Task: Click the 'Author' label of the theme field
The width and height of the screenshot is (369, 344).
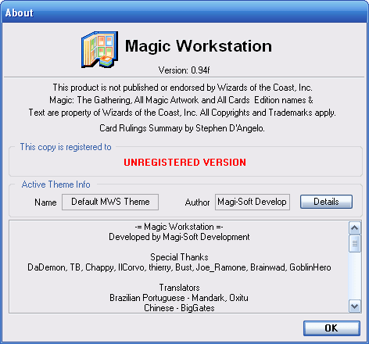Action: tap(197, 202)
